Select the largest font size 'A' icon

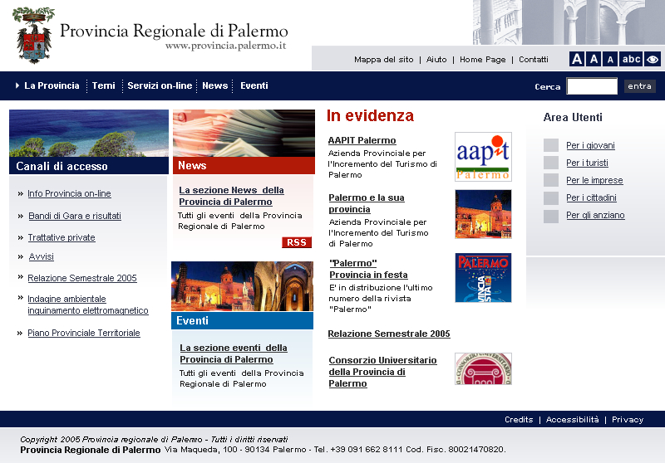[577, 59]
